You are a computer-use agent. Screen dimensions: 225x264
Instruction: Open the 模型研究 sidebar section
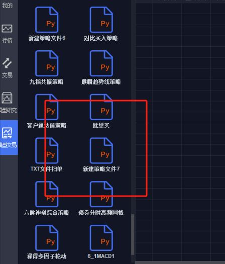[7, 103]
